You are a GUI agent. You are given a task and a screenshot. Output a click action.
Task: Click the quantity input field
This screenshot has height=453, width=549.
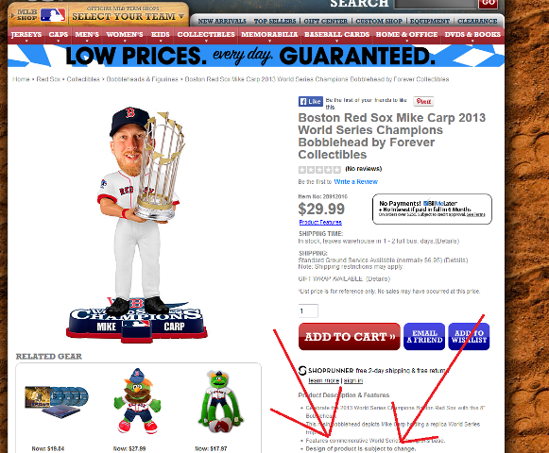308,311
